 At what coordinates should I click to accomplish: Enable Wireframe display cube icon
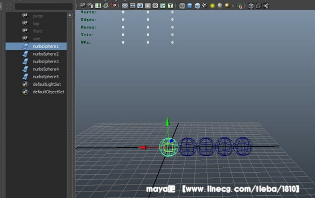coord(182,6)
